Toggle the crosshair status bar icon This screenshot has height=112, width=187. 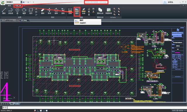(44, 111)
